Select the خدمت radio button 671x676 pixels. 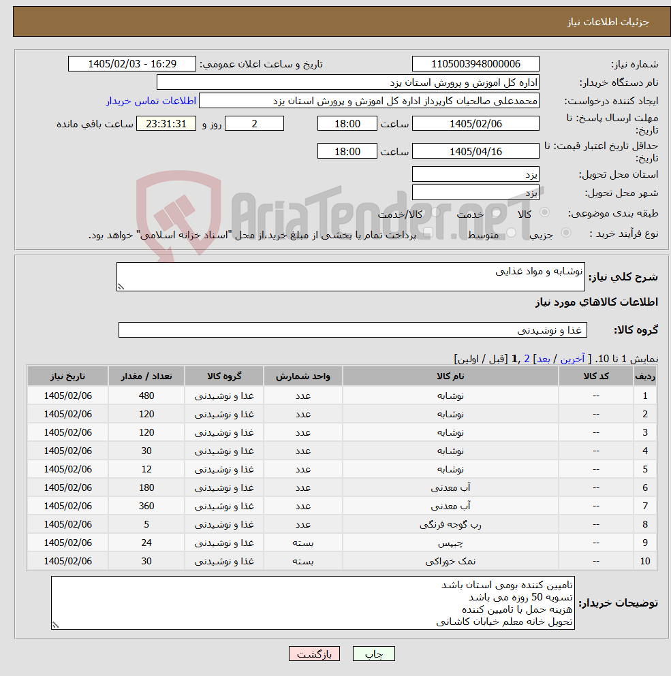[496, 212]
